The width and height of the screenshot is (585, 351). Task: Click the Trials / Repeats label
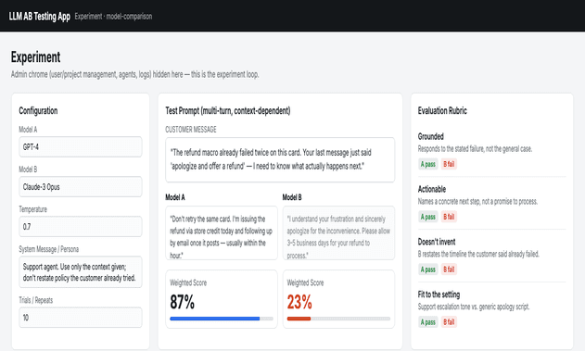click(36, 300)
